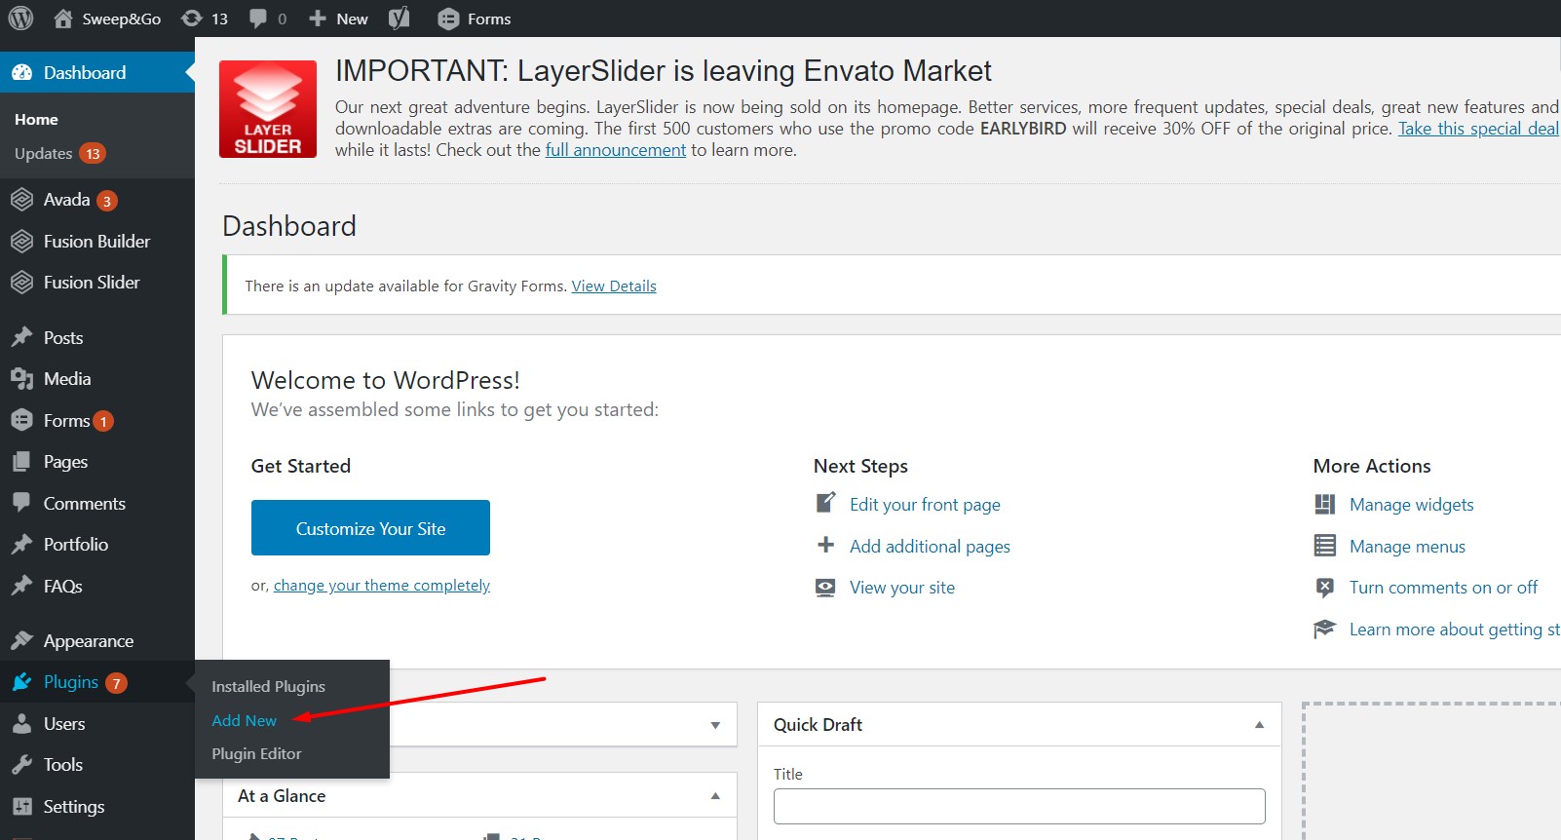Click the Settings sliders icon

[x=21, y=806]
